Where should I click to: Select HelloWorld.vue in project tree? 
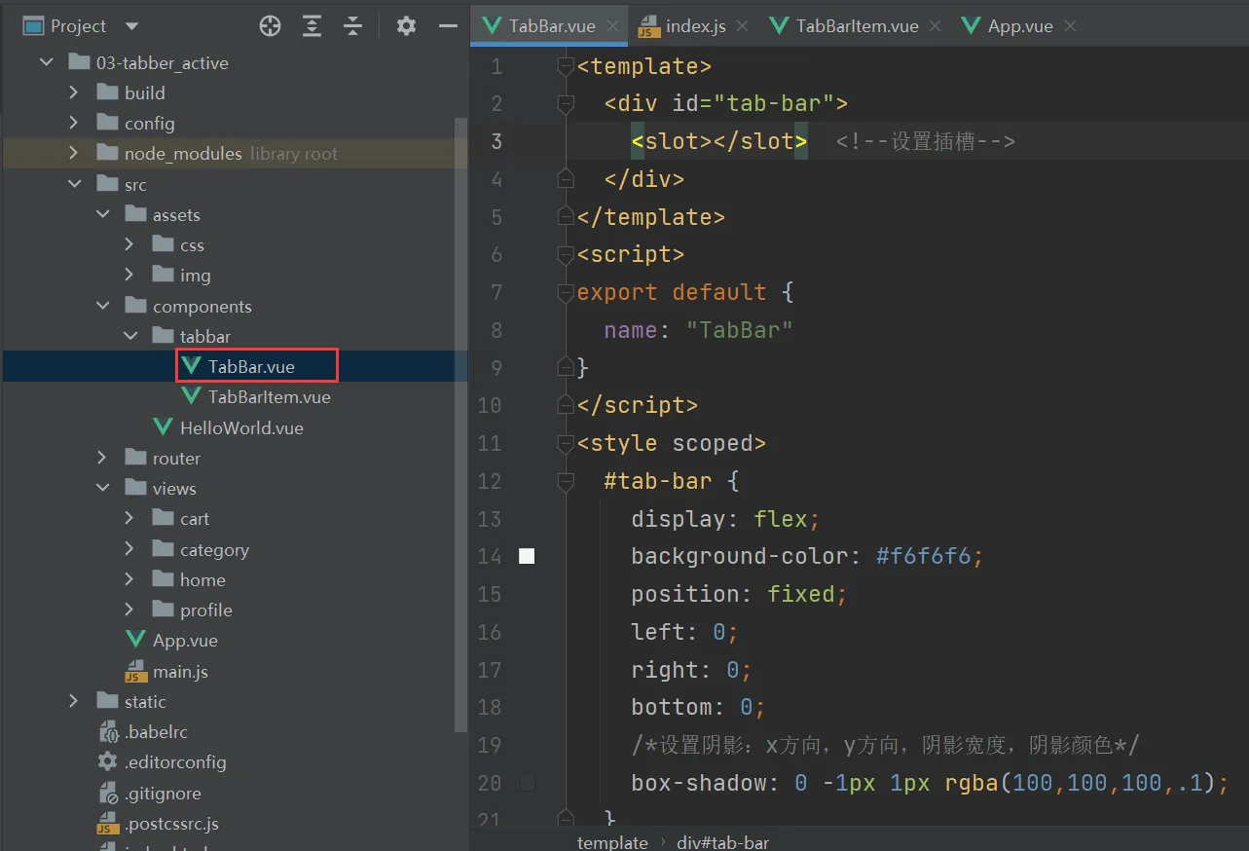coord(241,426)
